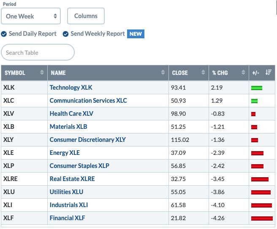The image size is (277, 229).
Task: Open the Energy XLE link
Action: point(65,153)
